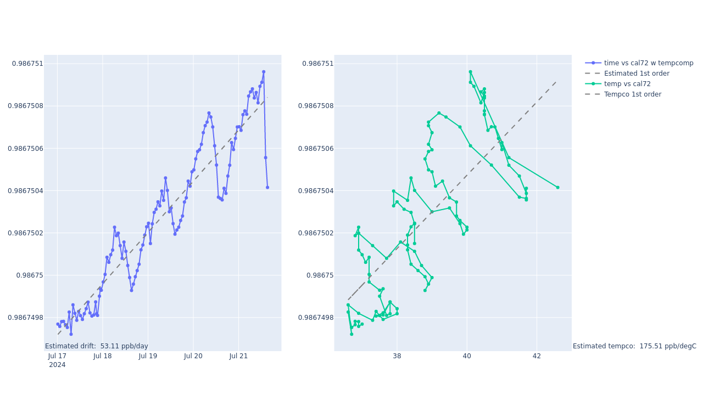Hide the 'Estimated 1st order' trace in legend
The height and width of the screenshot is (395, 703).
tap(637, 74)
